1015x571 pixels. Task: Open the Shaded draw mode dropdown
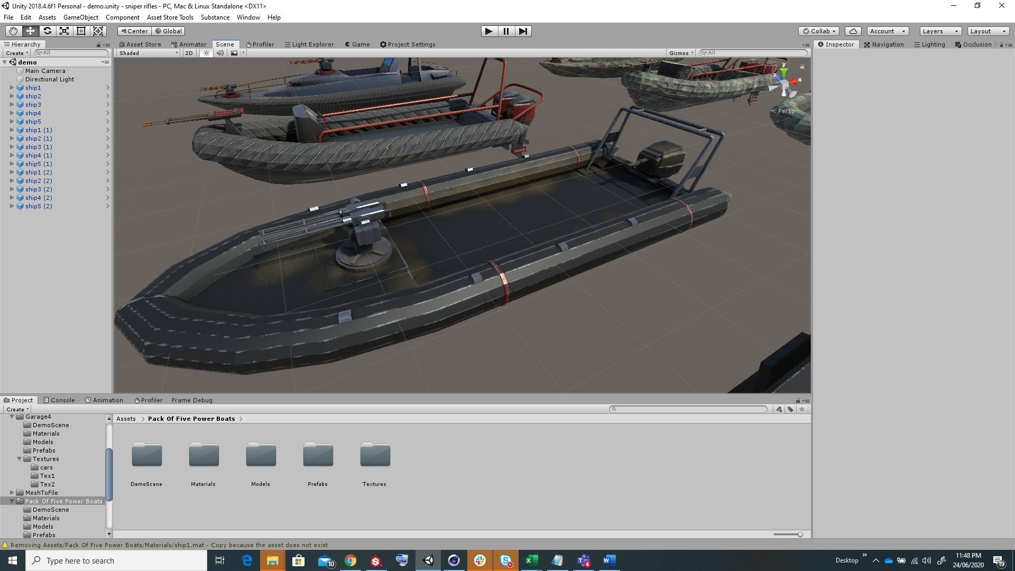click(x=149, y=53)
